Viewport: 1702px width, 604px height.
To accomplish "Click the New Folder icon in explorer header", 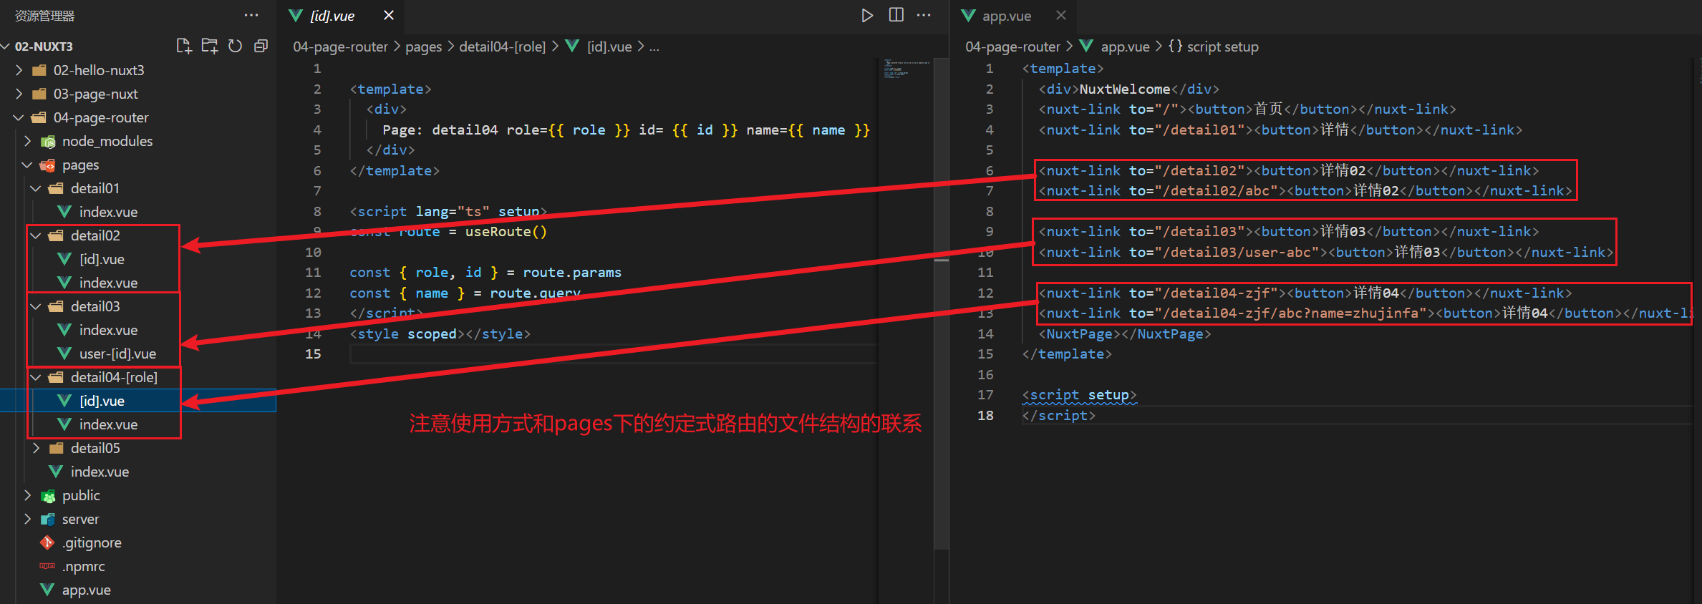I will pyautogui.click(x=209, y=47).
